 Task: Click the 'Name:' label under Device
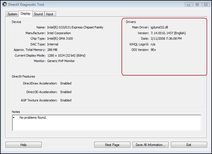[41, 27]
